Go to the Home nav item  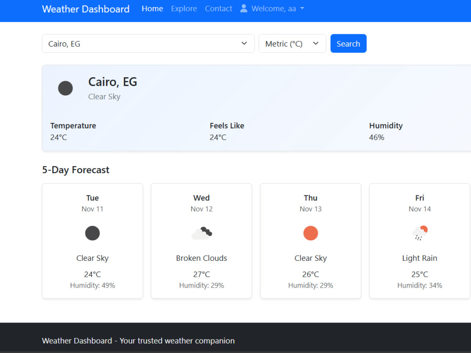pos(152,8)
